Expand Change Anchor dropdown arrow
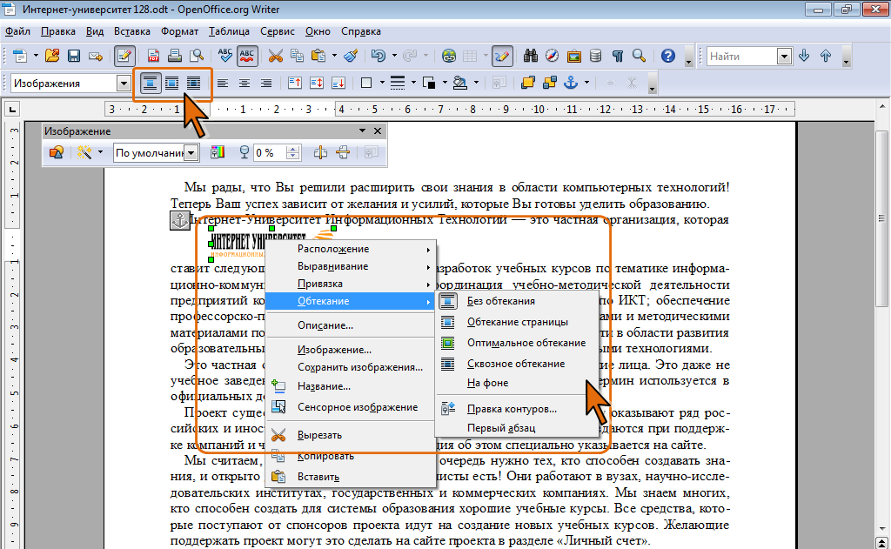The height and width of the screenshot is (549, 891). (586, 83)
